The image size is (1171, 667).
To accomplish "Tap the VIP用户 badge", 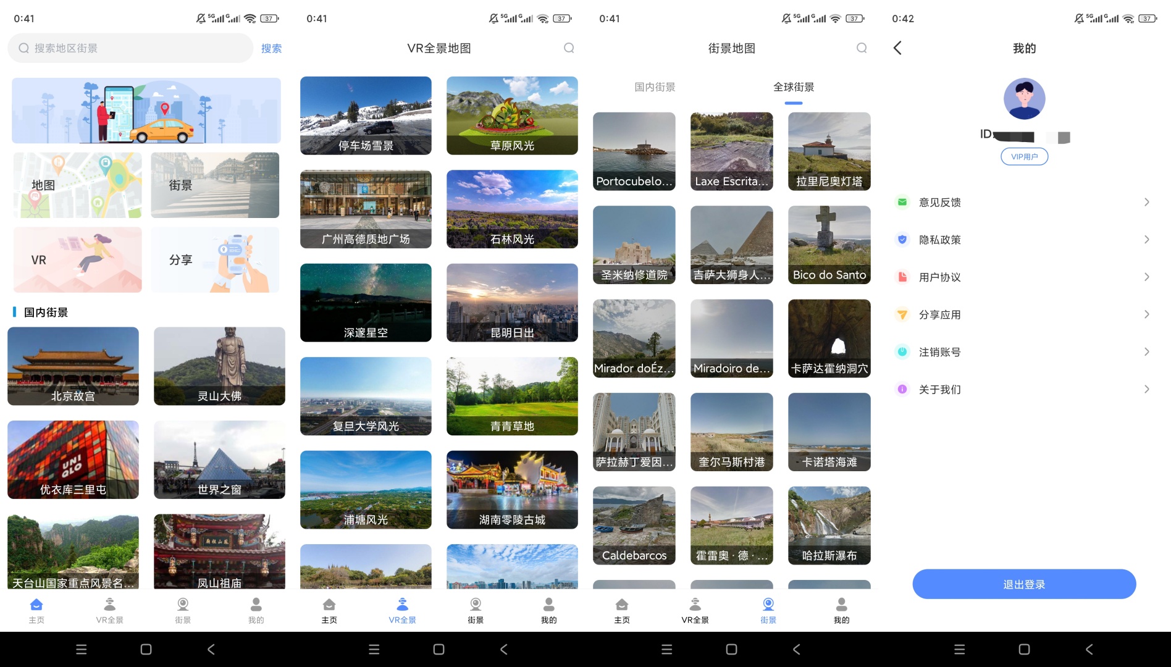I will point(1024,157).
